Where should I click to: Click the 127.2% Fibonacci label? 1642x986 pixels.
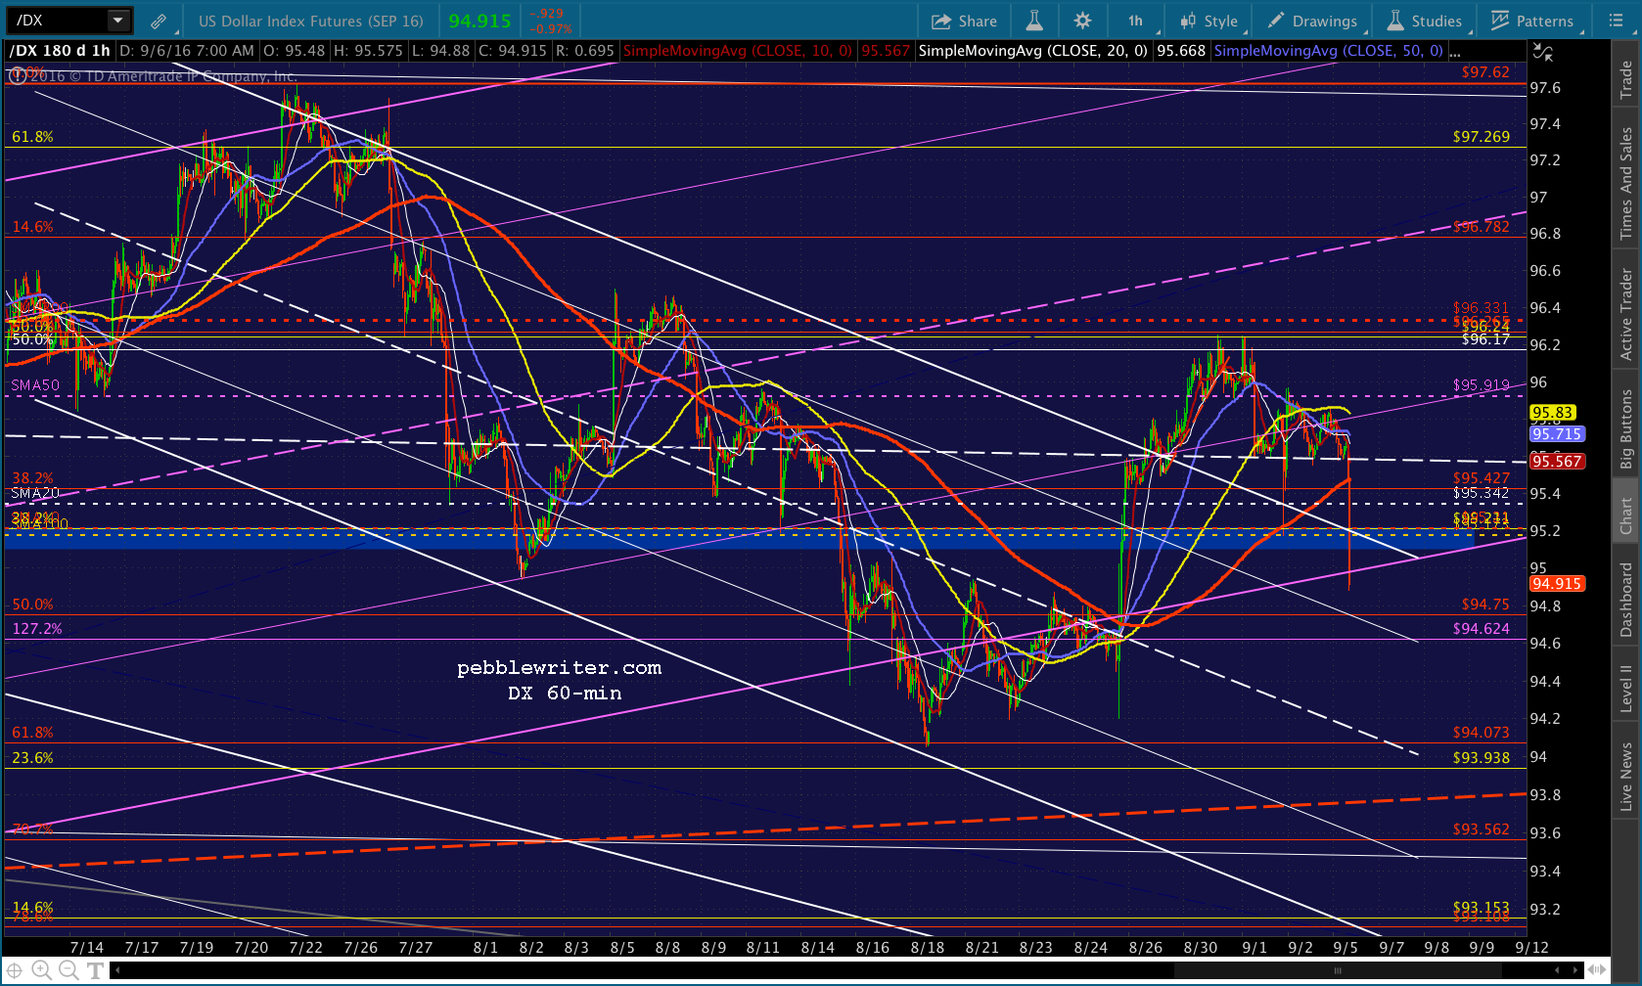coord(37,629)
